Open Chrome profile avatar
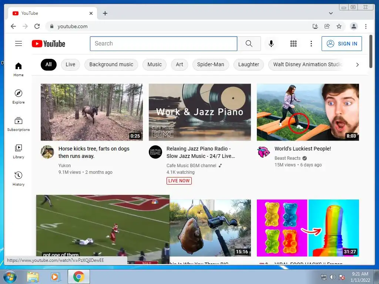 pos(353,26)
